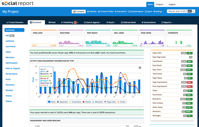Click Export in the toolbar
Screen dimensions: 199x127
pos(148,12)
